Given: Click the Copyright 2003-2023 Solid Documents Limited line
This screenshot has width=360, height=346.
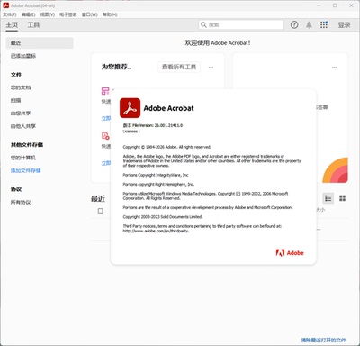Looking at the screenshot, I should [x=163, y=217].
